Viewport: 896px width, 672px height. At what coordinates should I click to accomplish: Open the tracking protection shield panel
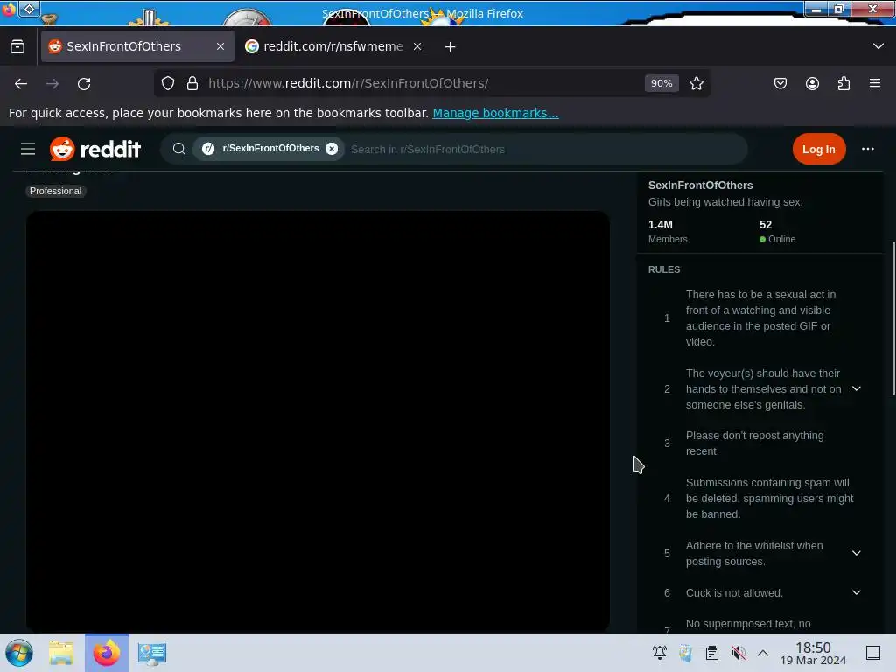(x=168, y=83)
